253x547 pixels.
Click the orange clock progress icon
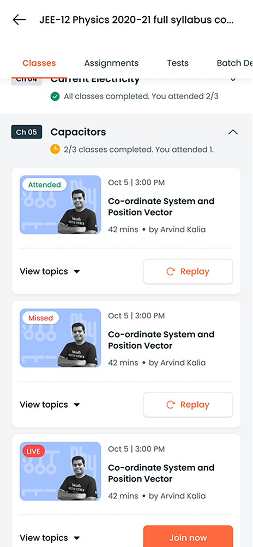55,149
